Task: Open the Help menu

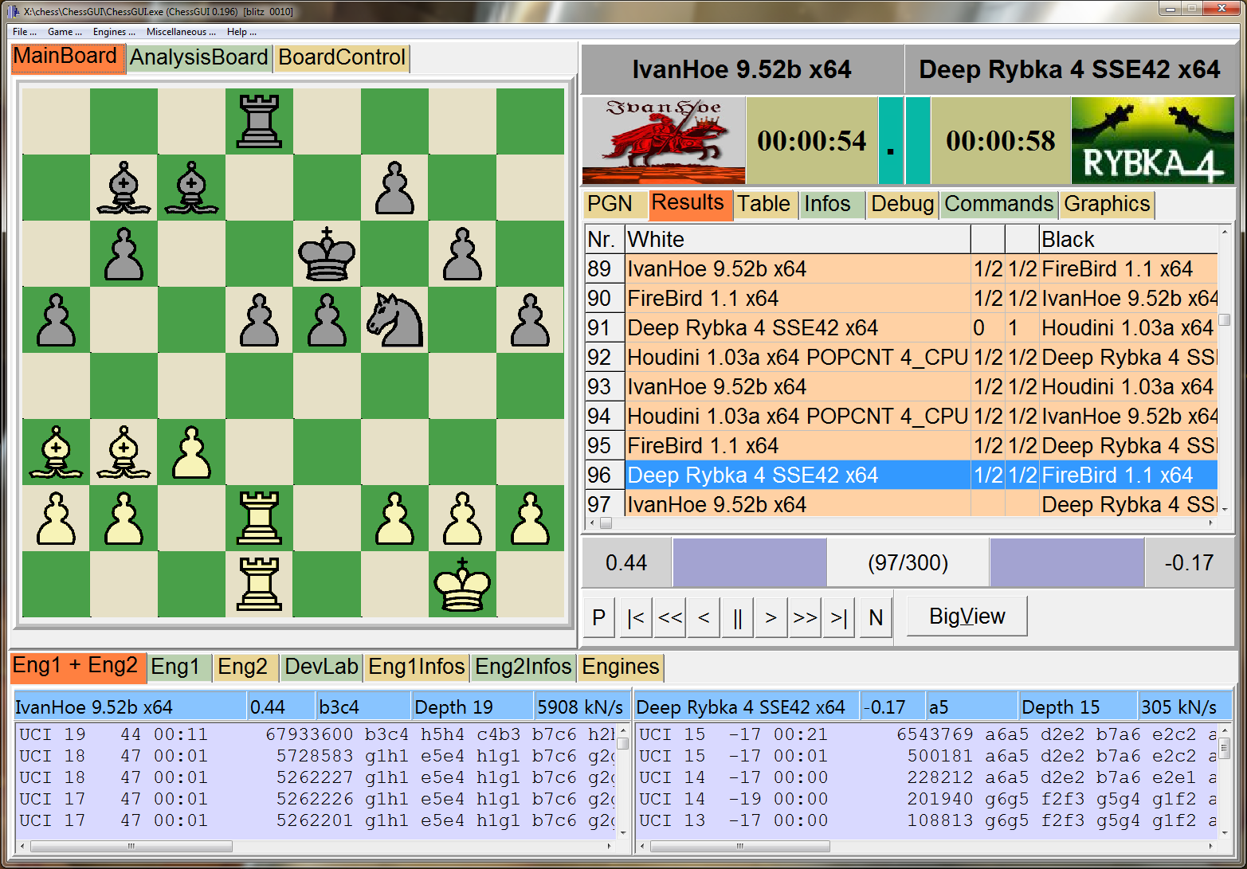Action: click(241, 32)
